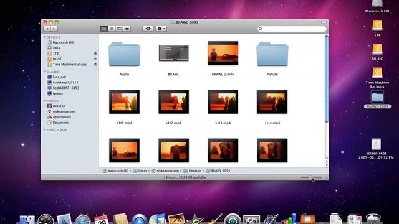The image size is (399, 224).
Task: Open System Preferences from the Dock
Action: (252, 220)
